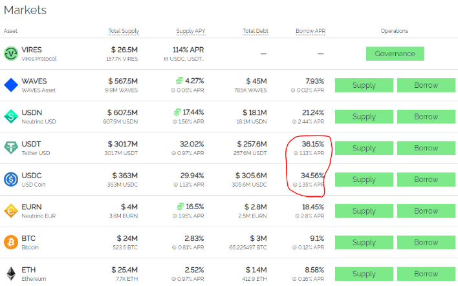The height and width of the screenshot is (286, 458).
Task: Click the $ 24M BTC total supply
Action: click(127, 238)
